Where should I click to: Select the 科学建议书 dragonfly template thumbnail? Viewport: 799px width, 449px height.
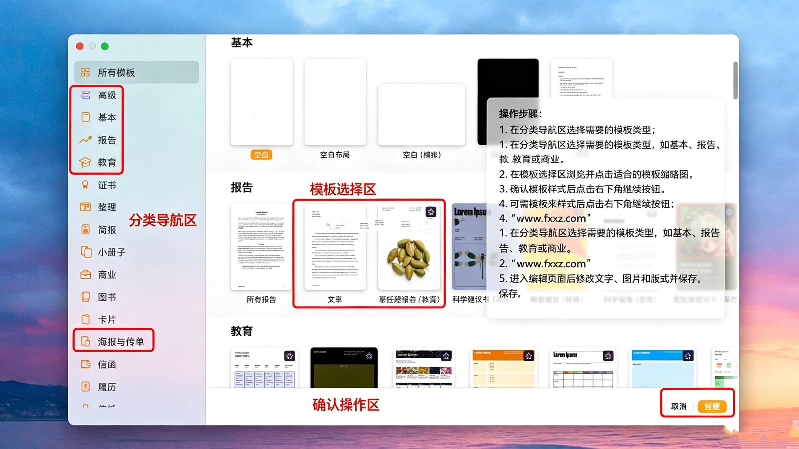click(469, 246)
